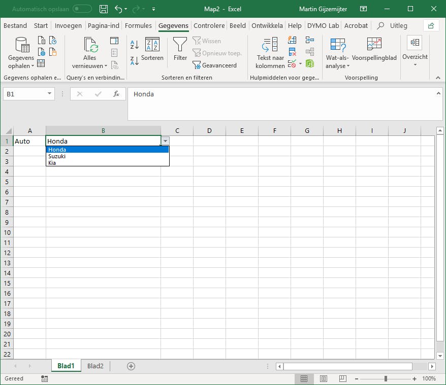Switch to the Formules ribbon tab
The image size is (446, 385).
(138, 25)
